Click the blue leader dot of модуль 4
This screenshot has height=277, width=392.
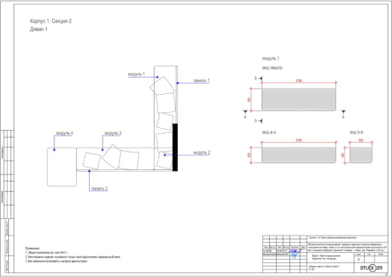point(54,150)
